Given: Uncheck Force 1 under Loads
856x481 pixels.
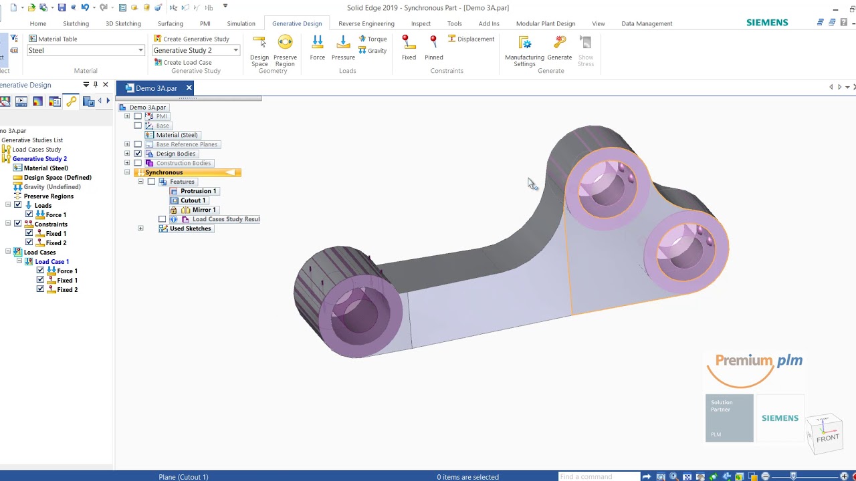Looking at the screenshot, I should pyautogui.click(x=29, y=214).
